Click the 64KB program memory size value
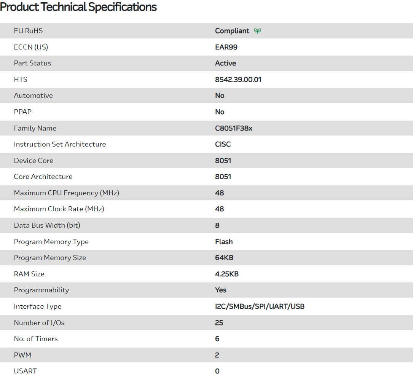This screenshot has width=413, height=378. click(x=224, y=258)
